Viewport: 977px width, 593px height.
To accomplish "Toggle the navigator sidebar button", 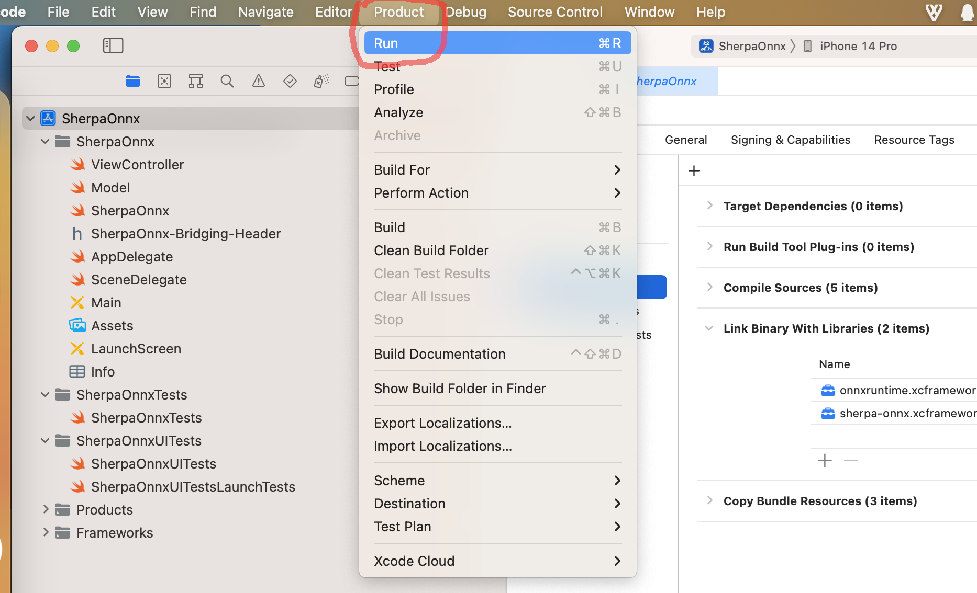I will click(113, 45).
